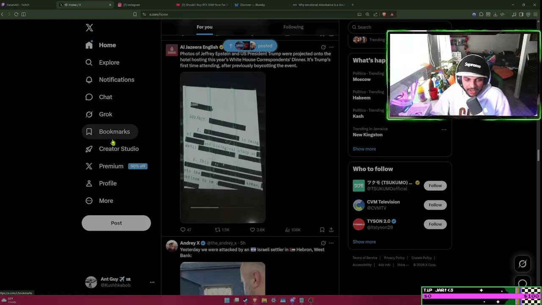Open Ads info footer link
This screenshot has width=542, height=305.
[384, 265]
